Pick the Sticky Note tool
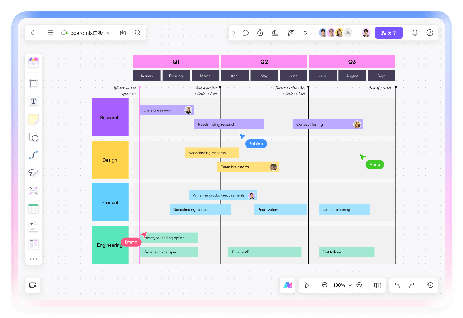Viewport: 463px width, 318px height. point(33,119)
